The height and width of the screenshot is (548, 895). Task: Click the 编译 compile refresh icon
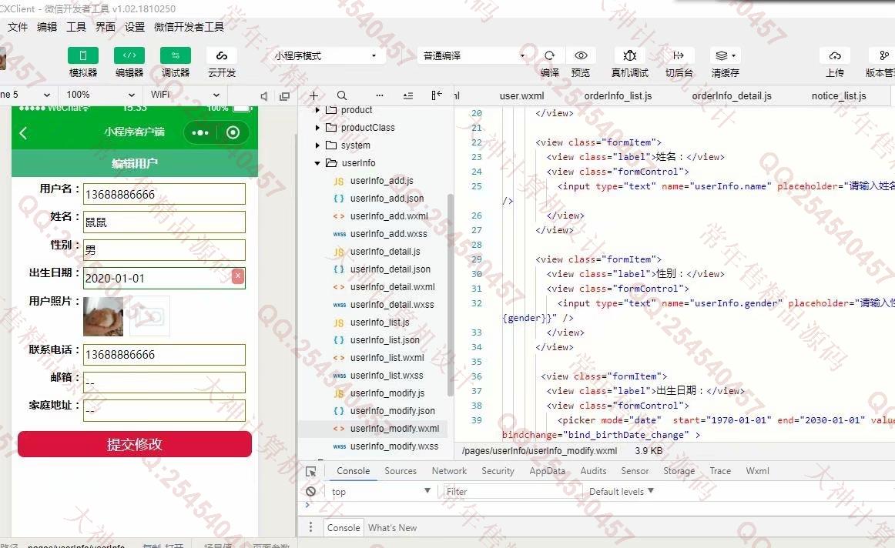[x=549, y=55]
